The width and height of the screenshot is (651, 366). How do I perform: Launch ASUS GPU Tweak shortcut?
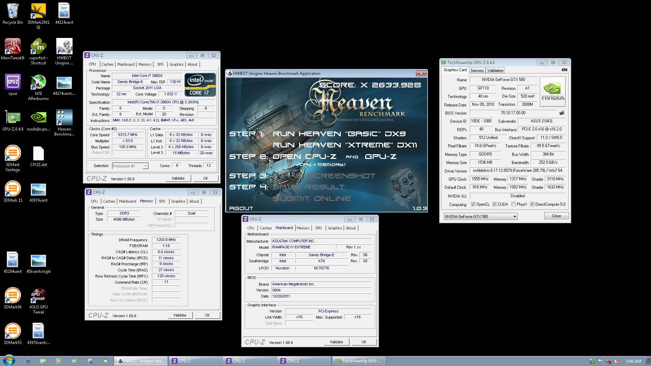(x=38, y=301)
